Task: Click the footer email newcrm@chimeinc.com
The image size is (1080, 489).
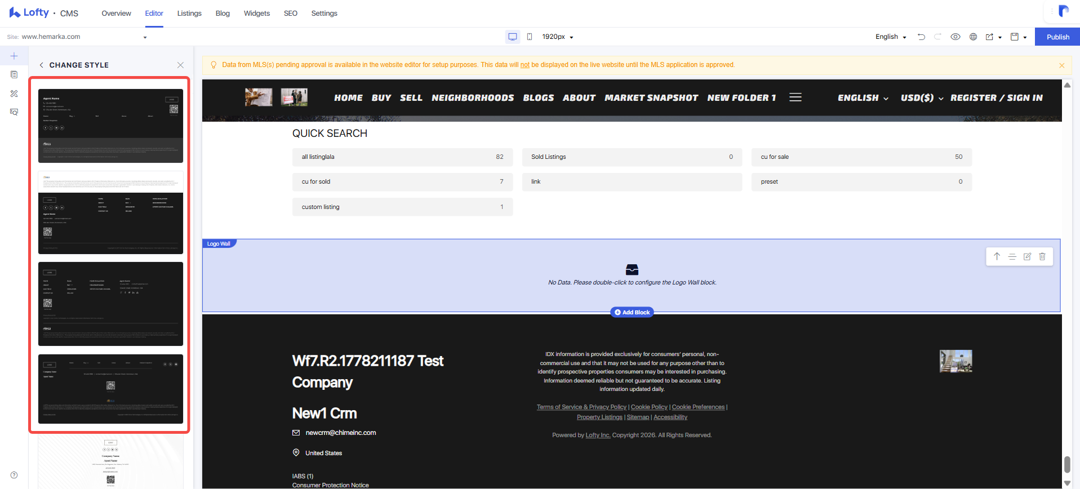Action: [340, 433]
